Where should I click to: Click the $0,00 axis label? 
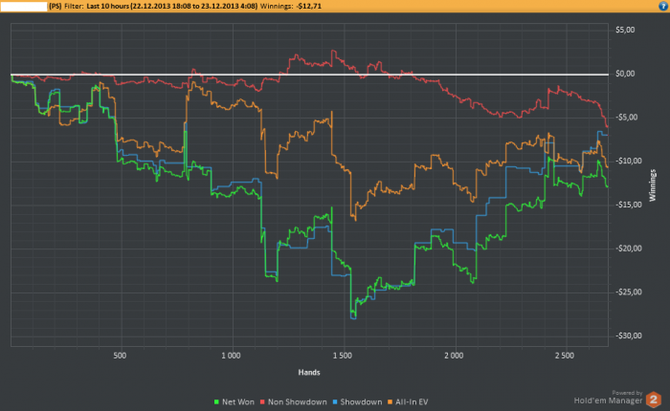[x=625, y=74]
